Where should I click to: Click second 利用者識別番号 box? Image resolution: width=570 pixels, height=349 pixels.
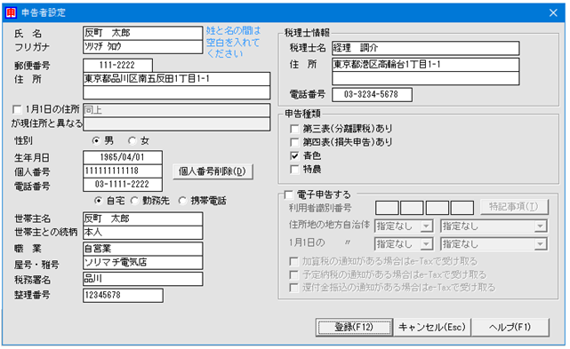click(412, 208)
